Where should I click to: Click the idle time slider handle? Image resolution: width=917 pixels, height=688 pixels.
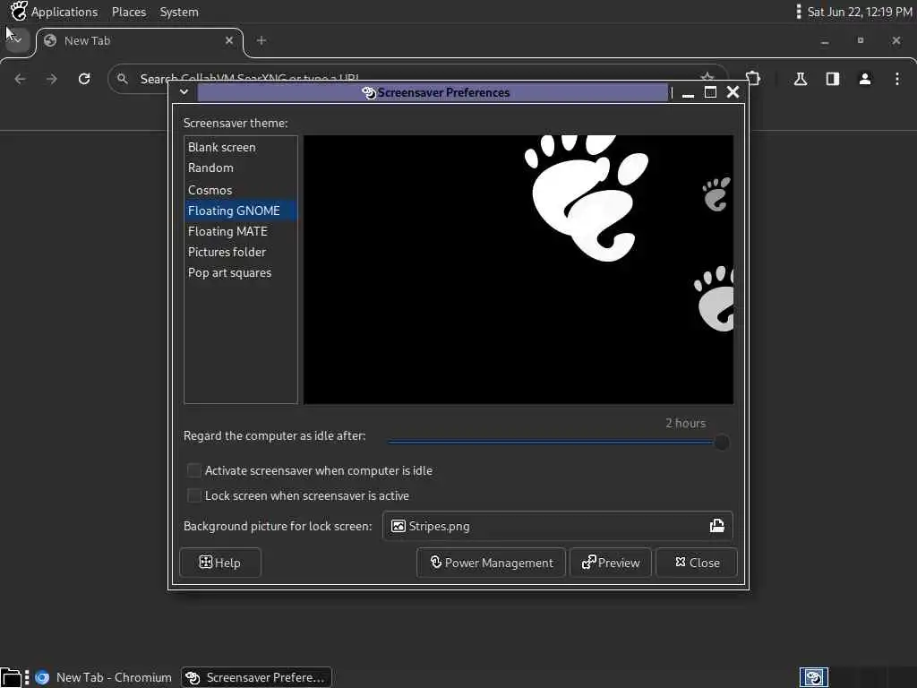pos(722,443)
